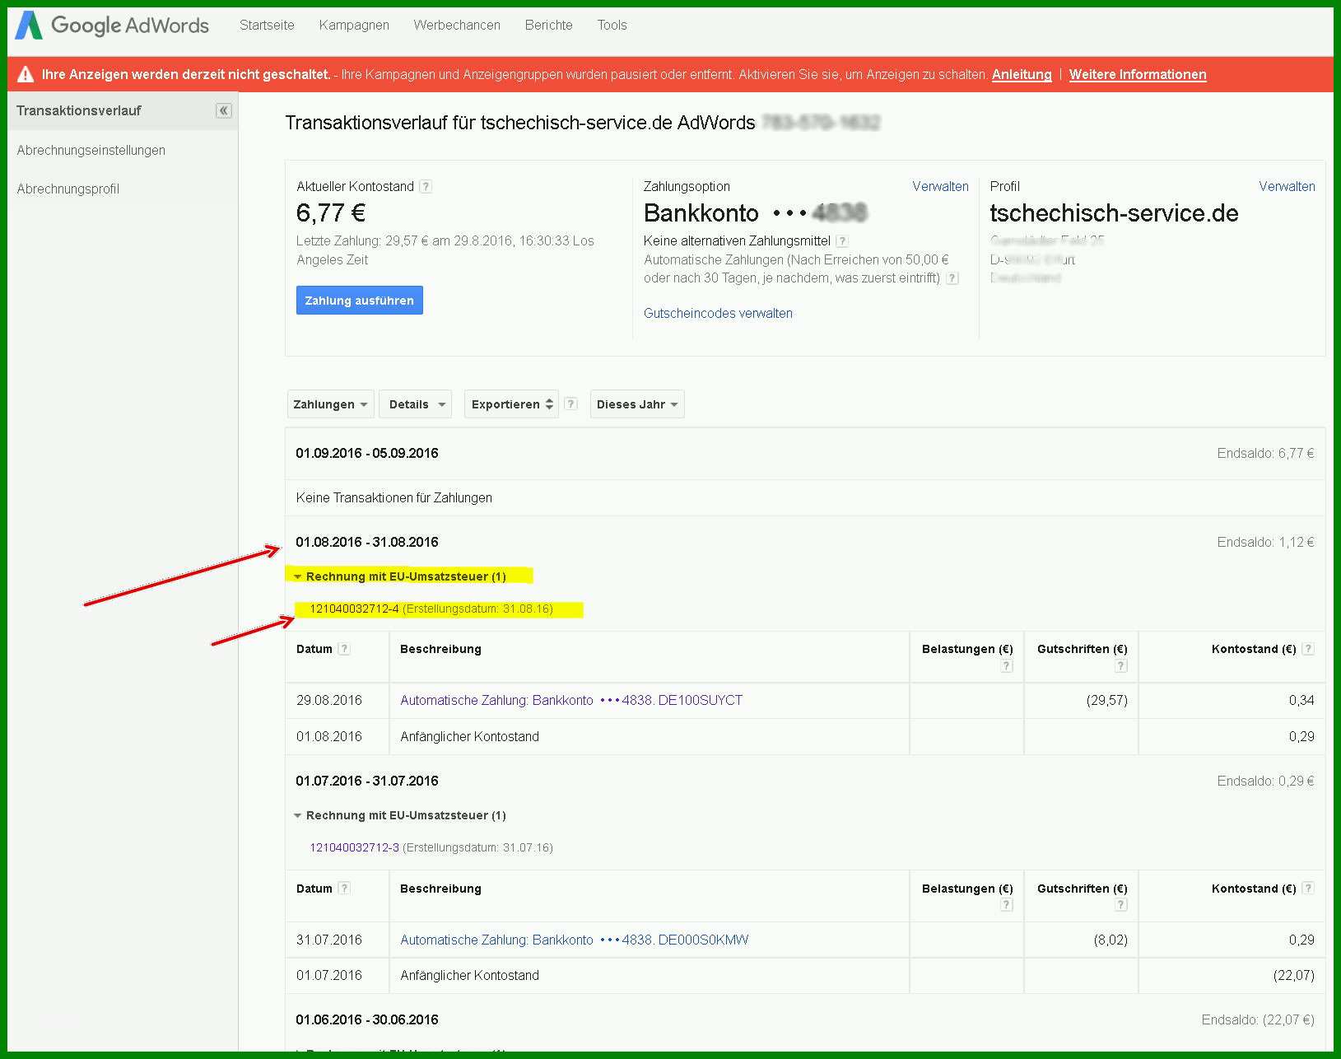Click help icon next to first Kontostand header
This screenshot has width=1341, height=1059.
(x=1308, y=649)
